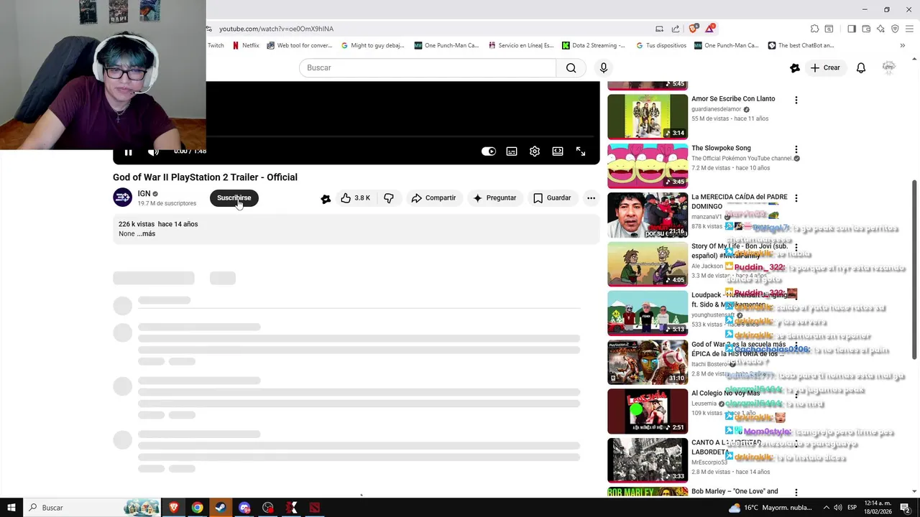920x517 pixels.
Task: Show hidden tray icons chevron
Action: 826,508
